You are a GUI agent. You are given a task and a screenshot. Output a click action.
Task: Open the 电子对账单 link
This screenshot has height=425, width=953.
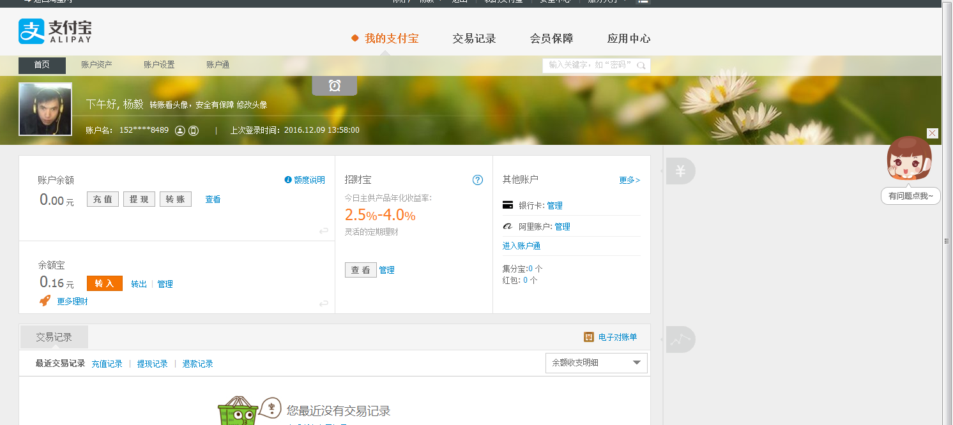coord(616,337)
